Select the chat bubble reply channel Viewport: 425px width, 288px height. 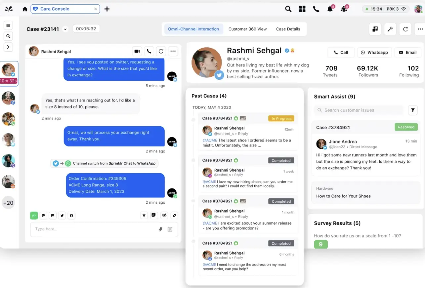pyautogui.click(x=43, y=216)
